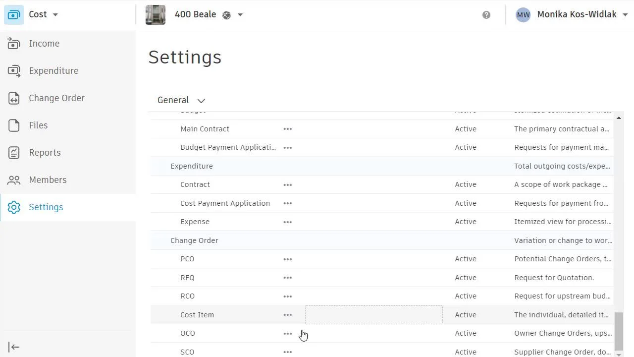This screenshot has height=357, width=634.
Task: Click the Members people icon
Action: click(14, 180)
